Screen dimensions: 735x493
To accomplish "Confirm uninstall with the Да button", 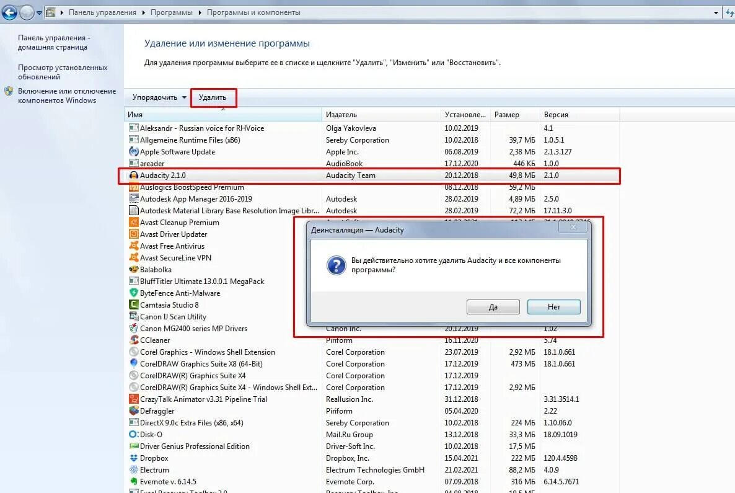I will click(x=493, y=307).
